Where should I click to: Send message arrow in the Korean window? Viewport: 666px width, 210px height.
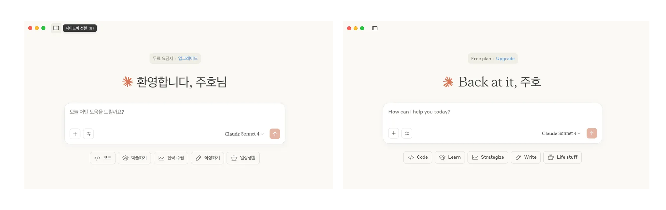[x=275, y=134]
